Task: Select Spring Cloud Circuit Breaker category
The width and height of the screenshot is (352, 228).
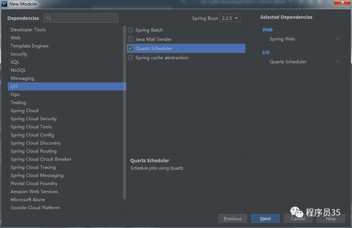Action: 65,159
